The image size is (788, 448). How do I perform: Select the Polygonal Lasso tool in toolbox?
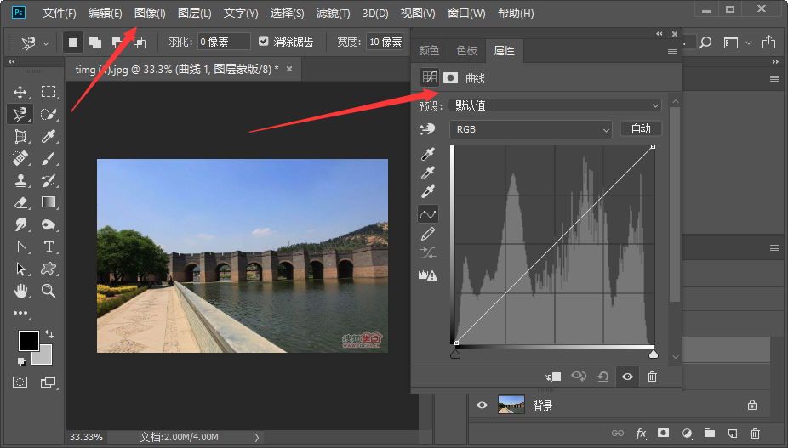[x=20, y=114]
